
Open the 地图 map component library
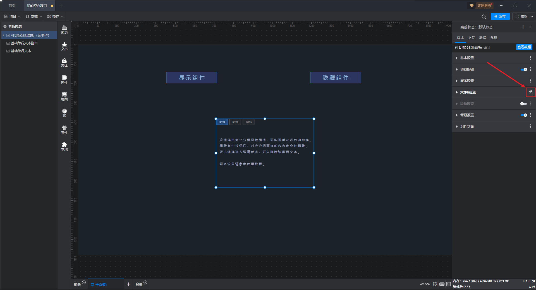(x=64, y=96)
